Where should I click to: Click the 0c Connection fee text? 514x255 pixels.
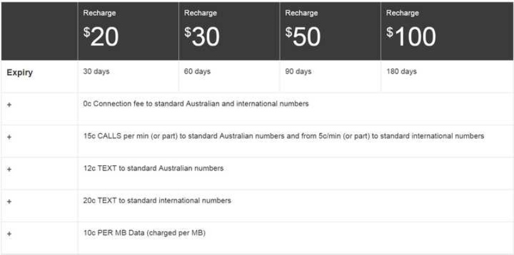196,104
